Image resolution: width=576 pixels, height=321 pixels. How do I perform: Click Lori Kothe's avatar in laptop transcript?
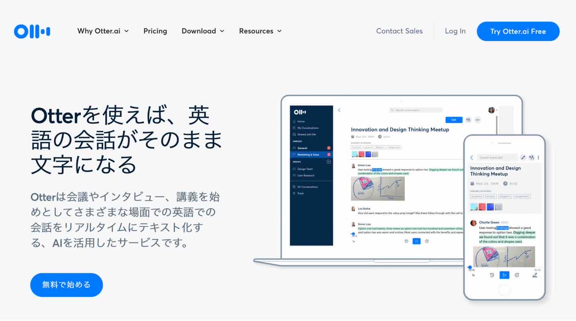pyautogui.click(x=353, y=209)
